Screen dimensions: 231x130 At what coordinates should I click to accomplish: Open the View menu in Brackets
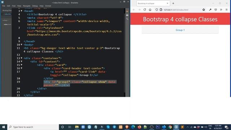pos(19,6)
